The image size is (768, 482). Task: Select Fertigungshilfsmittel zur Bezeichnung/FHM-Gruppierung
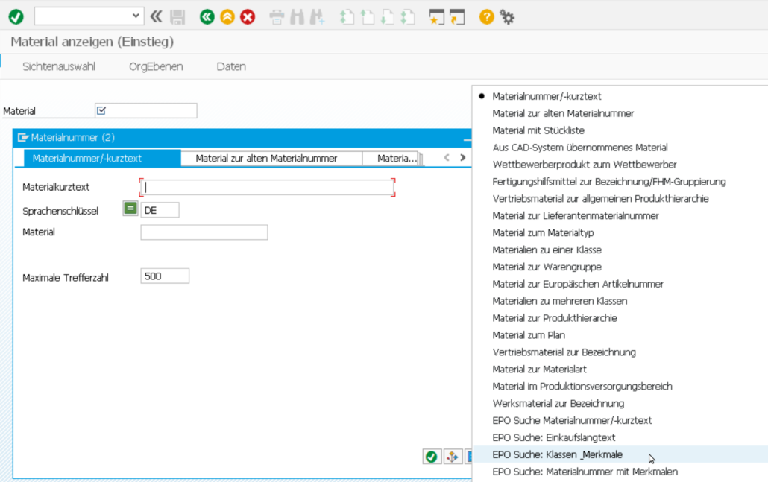(609, 182)
